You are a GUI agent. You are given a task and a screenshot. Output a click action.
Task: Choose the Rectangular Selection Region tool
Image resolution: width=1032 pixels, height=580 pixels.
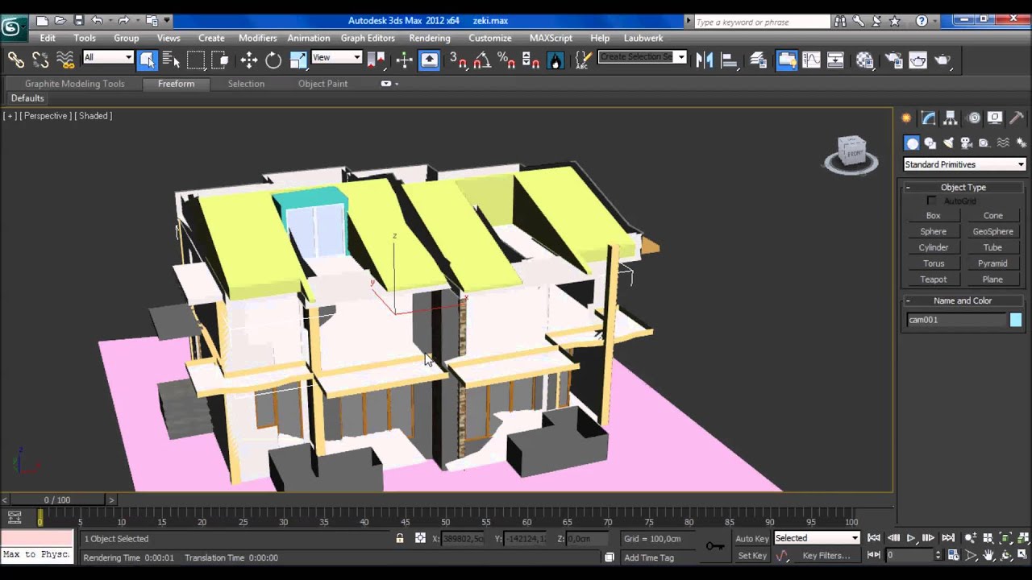click(196, 60)
